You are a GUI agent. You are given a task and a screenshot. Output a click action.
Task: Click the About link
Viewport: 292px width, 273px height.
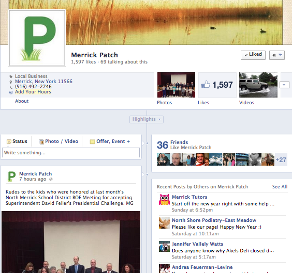point(22,101)
